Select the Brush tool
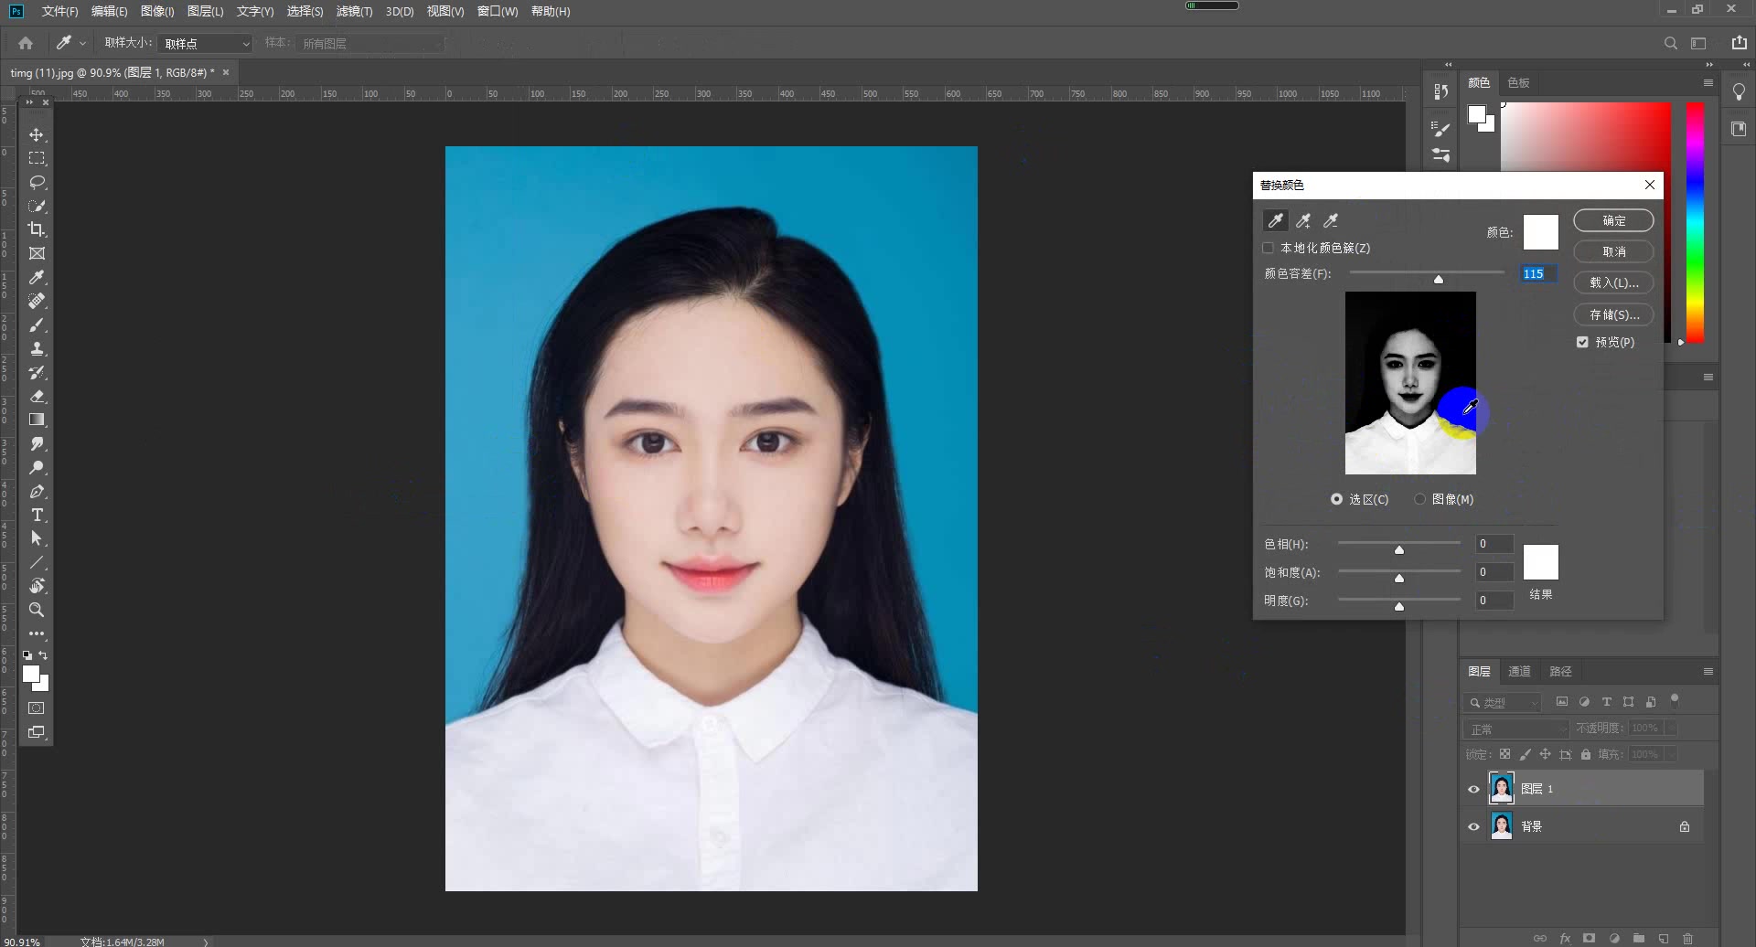Image resolution: width=1756 pixels, height=947 pixels. coord(37,325)
